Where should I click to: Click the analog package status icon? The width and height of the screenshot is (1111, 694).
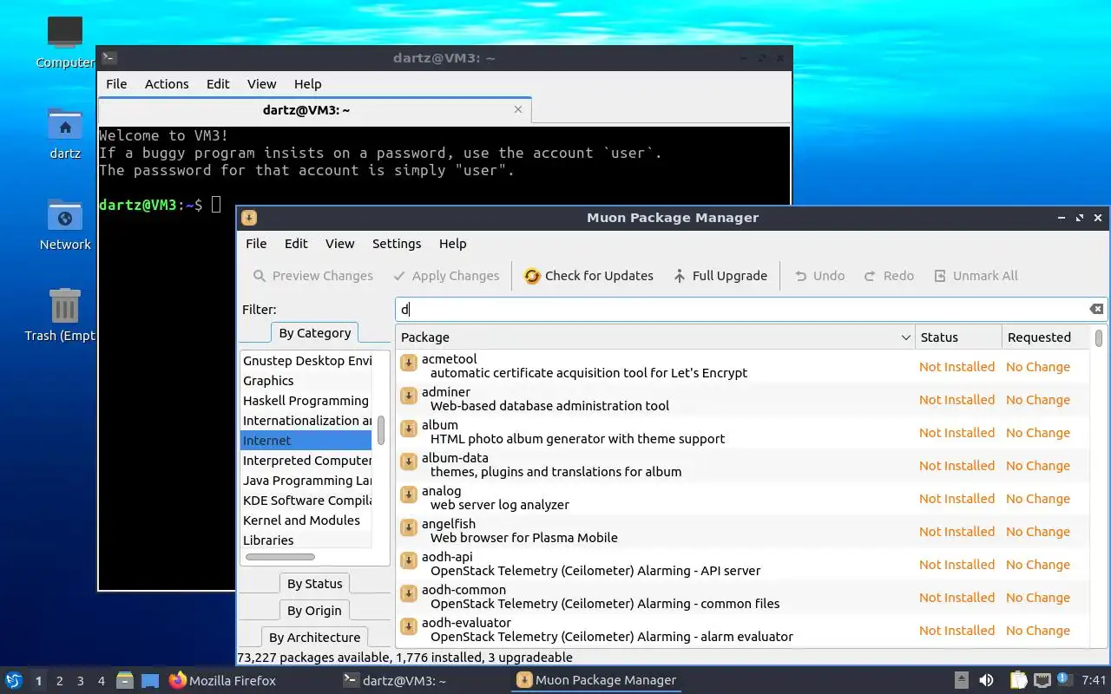point(409,494)
